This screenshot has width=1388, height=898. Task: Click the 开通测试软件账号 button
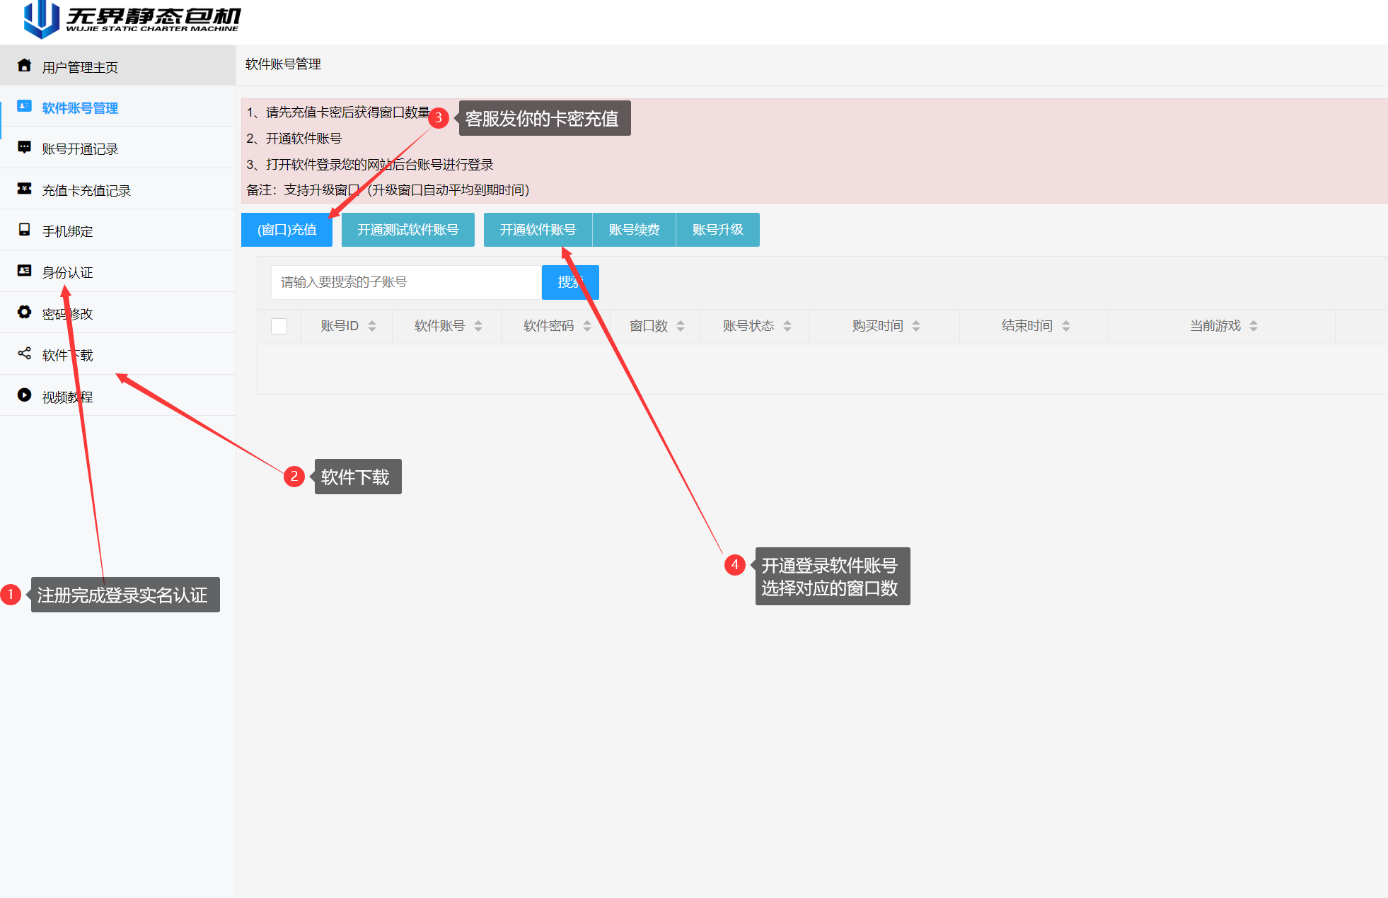tap(407, 230)
